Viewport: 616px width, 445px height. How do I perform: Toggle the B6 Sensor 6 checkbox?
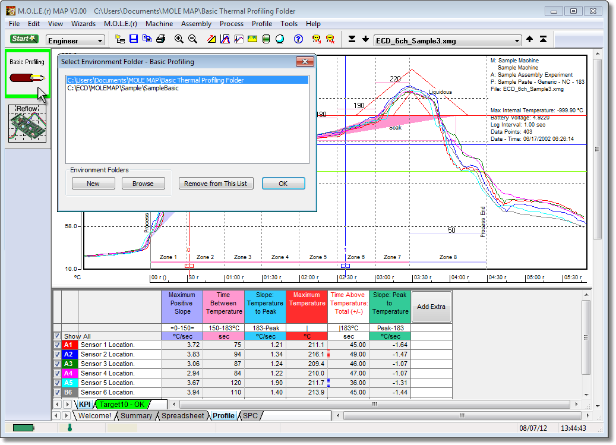point(58,392)
